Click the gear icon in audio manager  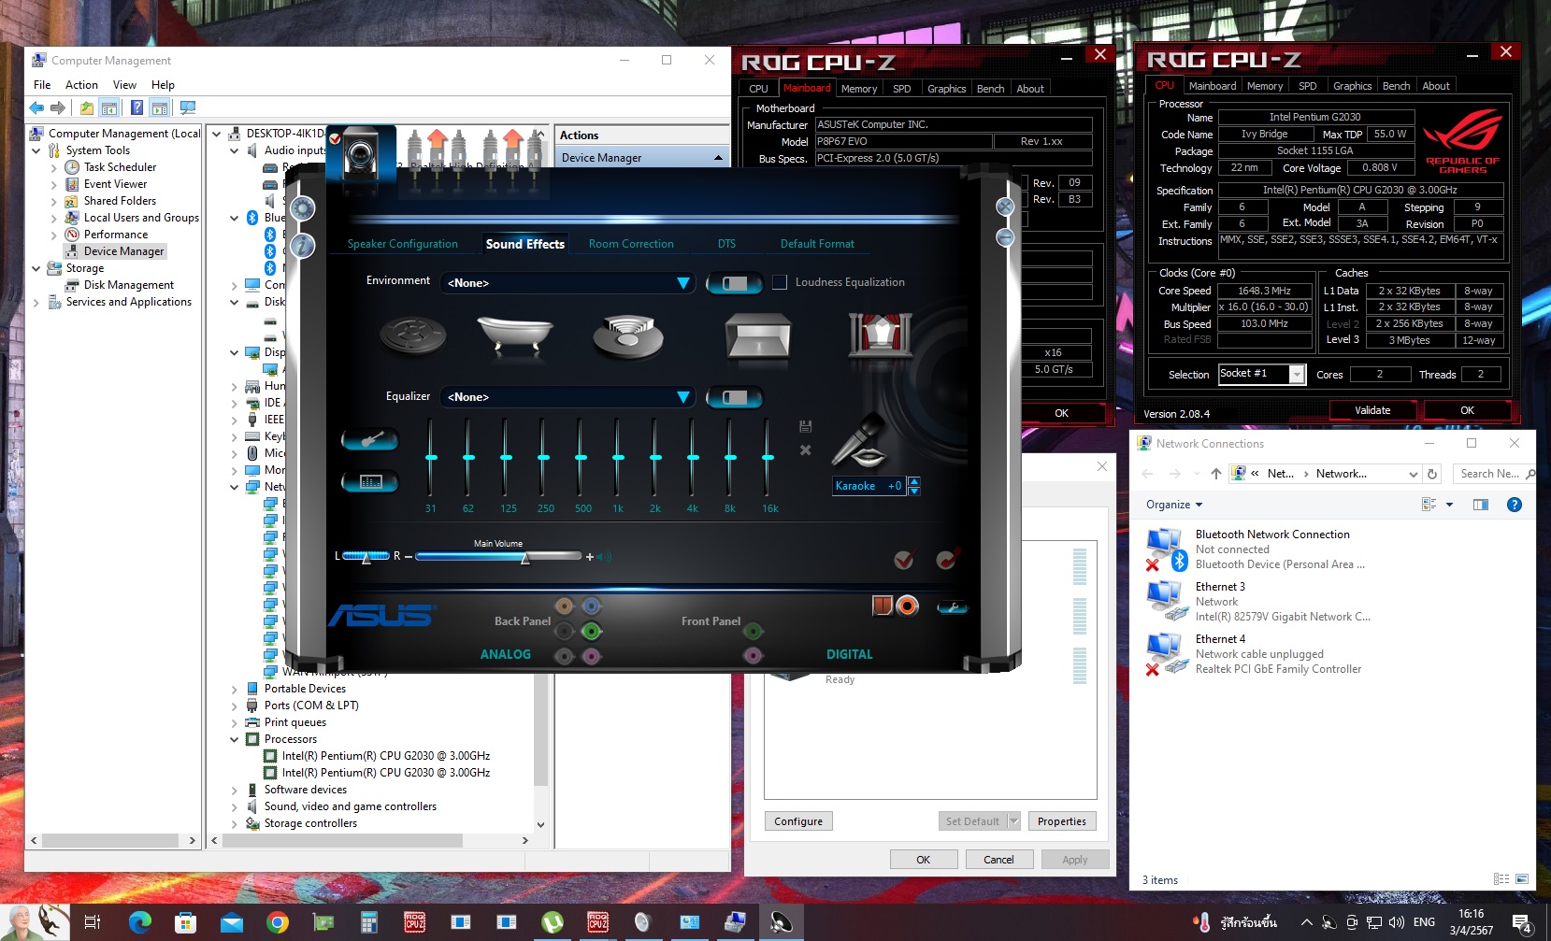tap(302, 208)
